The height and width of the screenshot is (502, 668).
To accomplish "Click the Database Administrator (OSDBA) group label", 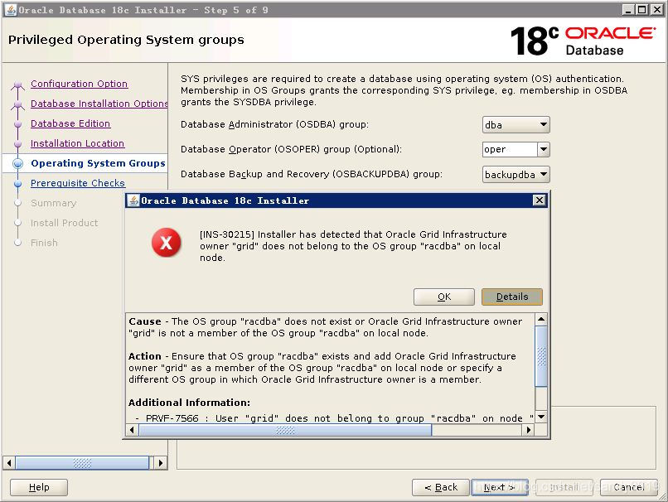I will [x=275, y=124].
